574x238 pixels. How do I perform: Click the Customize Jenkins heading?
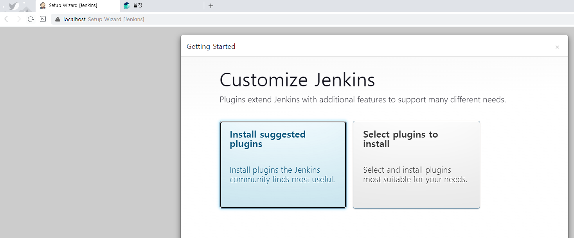point(297,80)
